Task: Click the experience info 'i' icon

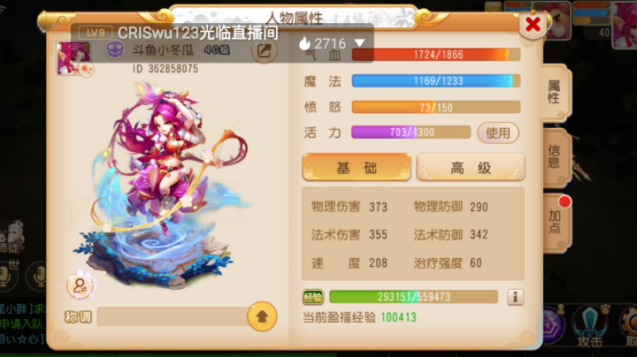Action: (515, 297)
